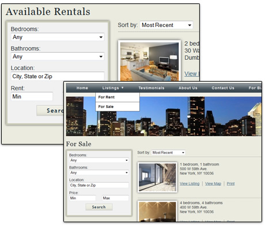Open the Bathrooms dropdown in Available Rentals
Screen dimensions: 265x227
point(58,56)
